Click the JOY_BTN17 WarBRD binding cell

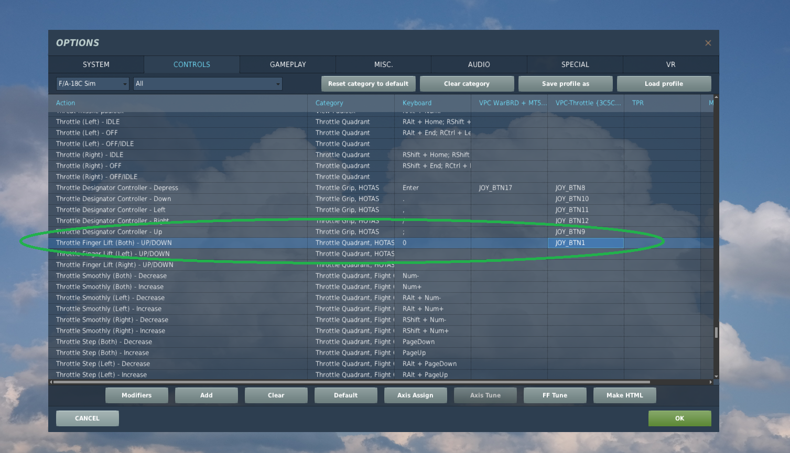click(x=509, y=188)
